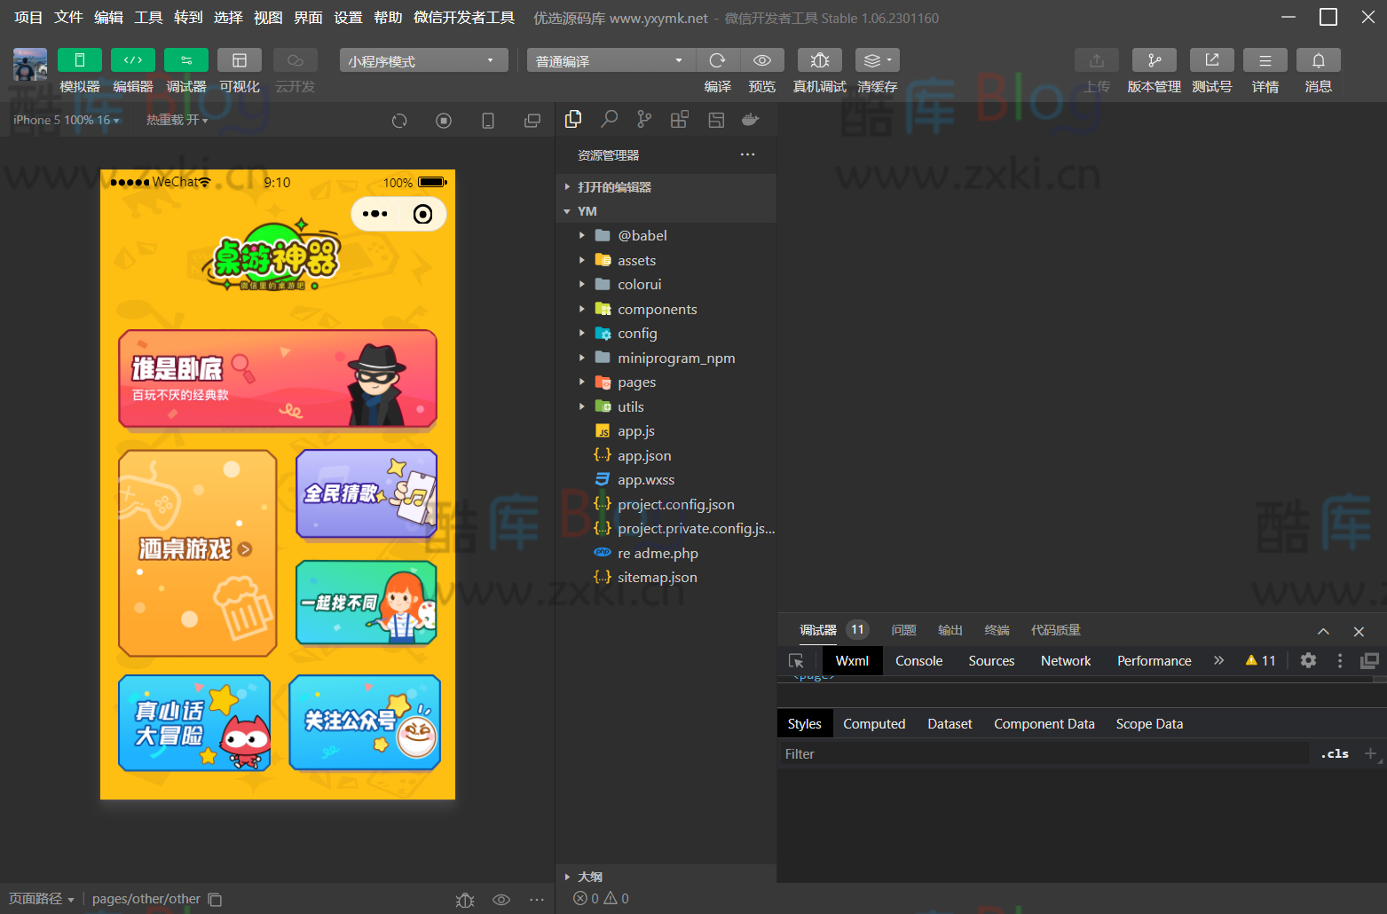The height and width of the screenshot is (914, 1387).
Task: Open the search icon in sidebar
Action: (609, 119)
